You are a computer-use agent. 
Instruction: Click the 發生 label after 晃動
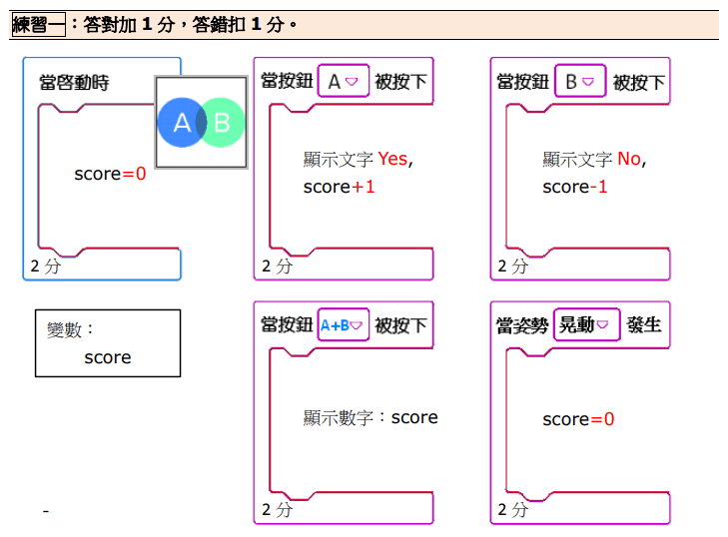(644, 324)
